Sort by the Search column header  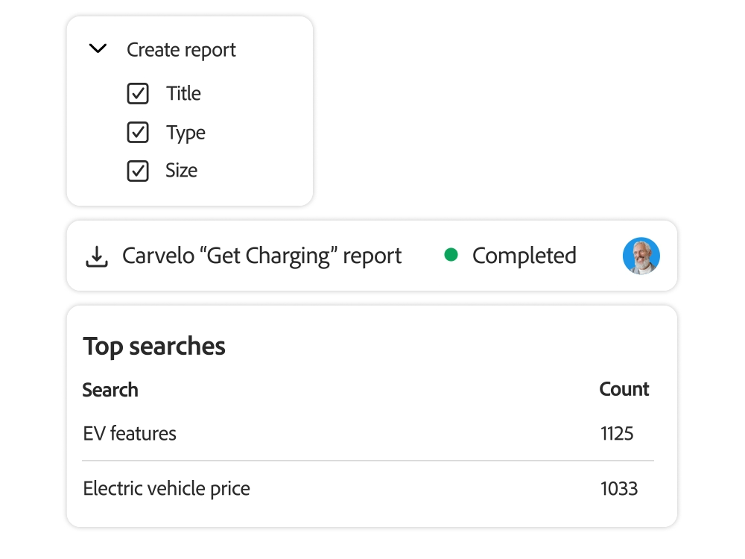(110, 390)
